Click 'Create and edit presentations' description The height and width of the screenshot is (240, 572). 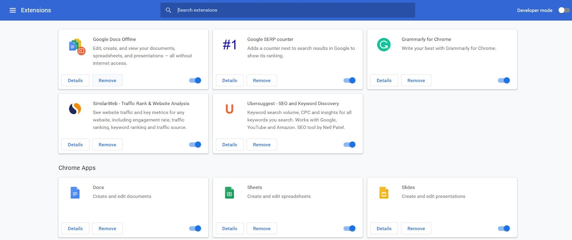coord(433,196)
